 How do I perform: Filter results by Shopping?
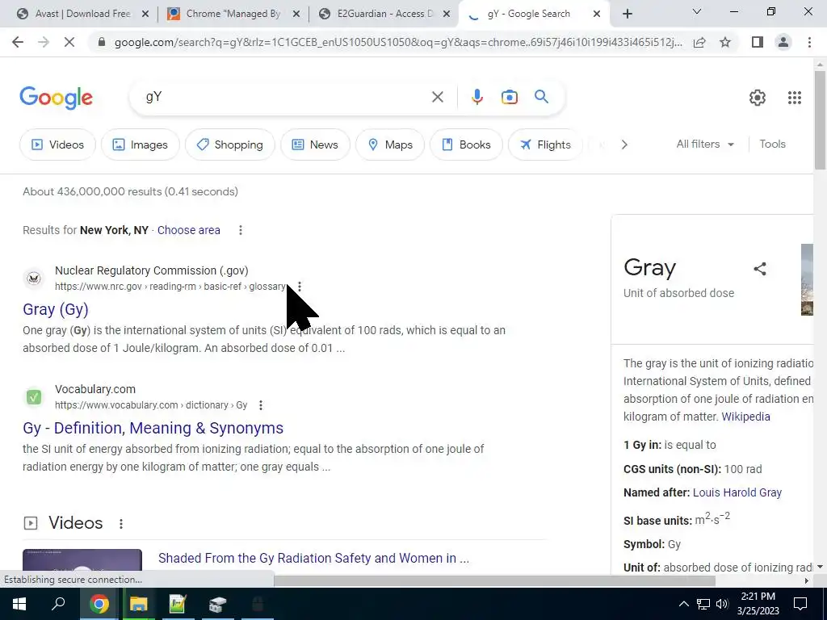tap(230, 145)
